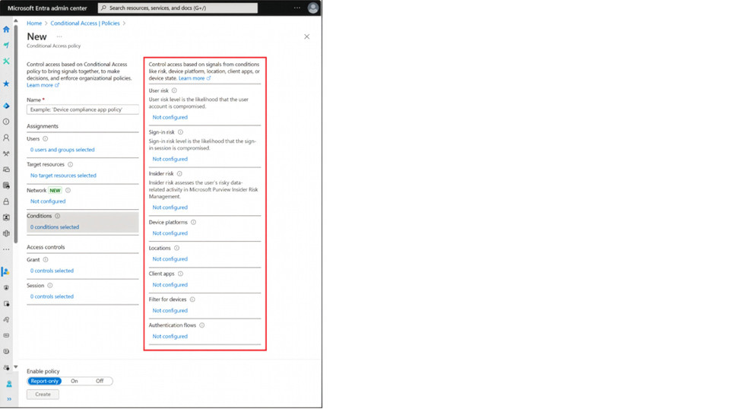Screen dimensions: 745x409
Task: Go to Home breadcrumb
Action: (x=34, y=24)
